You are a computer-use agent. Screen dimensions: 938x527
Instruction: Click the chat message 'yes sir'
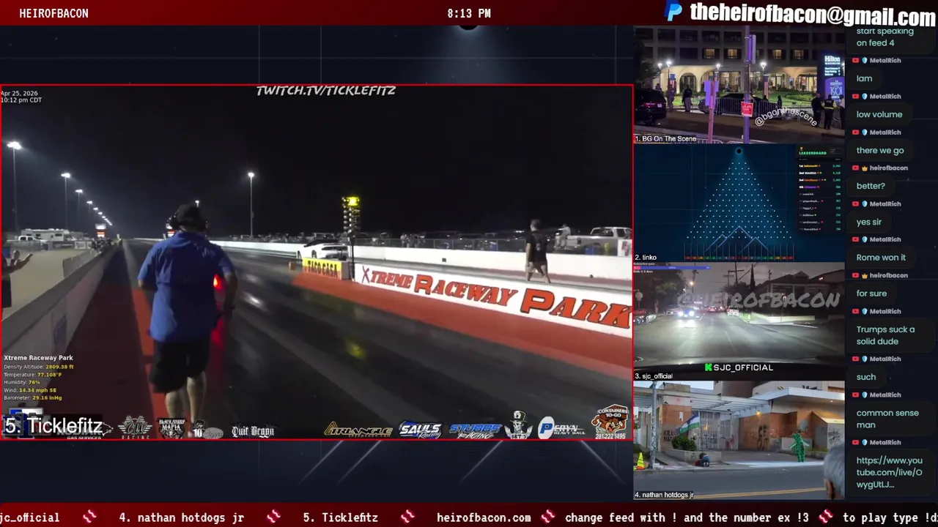pyautogui.click(x=869, y=222)
